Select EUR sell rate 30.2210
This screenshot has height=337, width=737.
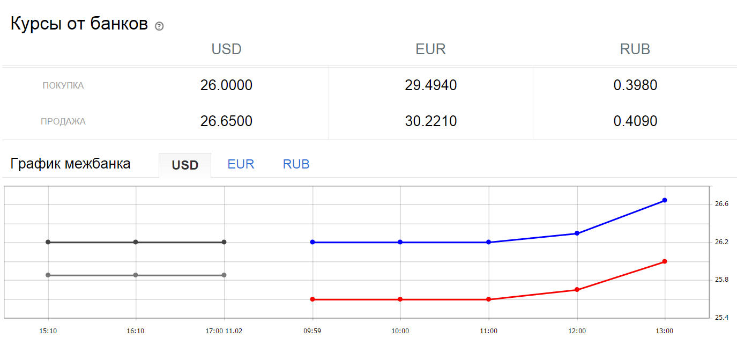click(430, 121)
